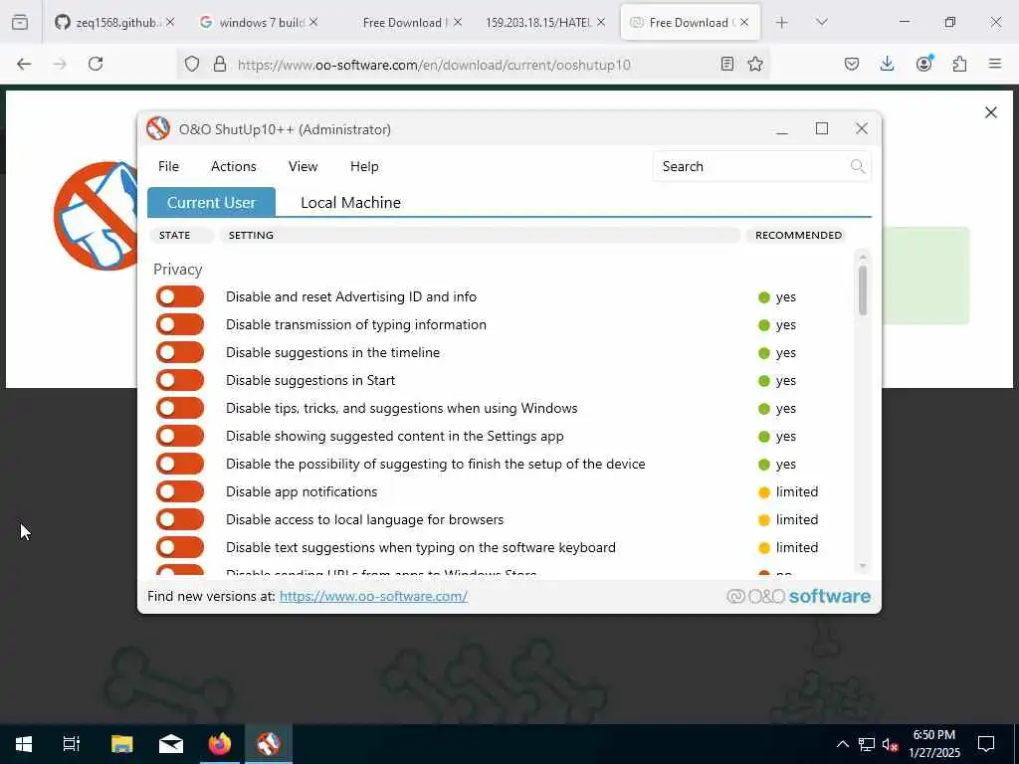Open the Windows Start menu
1019x764 pixels.
tap(24, 744)
